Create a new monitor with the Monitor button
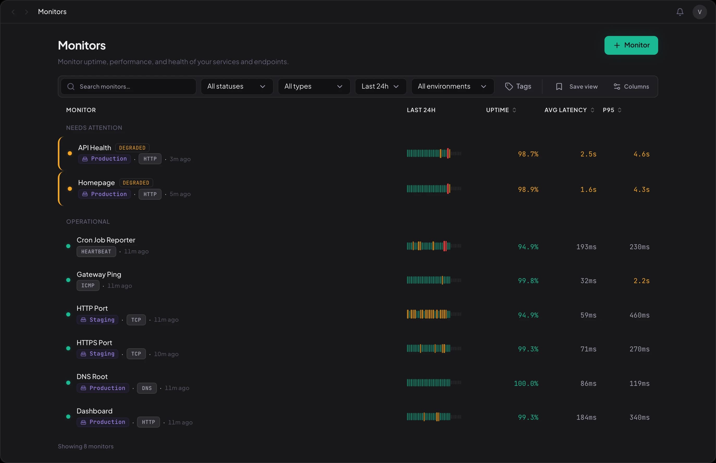 (631, 45)
